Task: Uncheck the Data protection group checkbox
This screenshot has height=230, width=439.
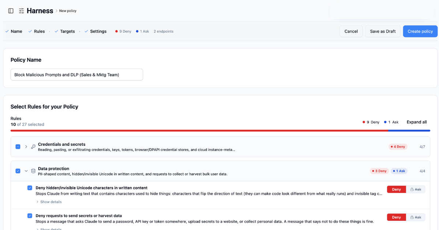Action: pyautogui.click(x=18, y=171)
